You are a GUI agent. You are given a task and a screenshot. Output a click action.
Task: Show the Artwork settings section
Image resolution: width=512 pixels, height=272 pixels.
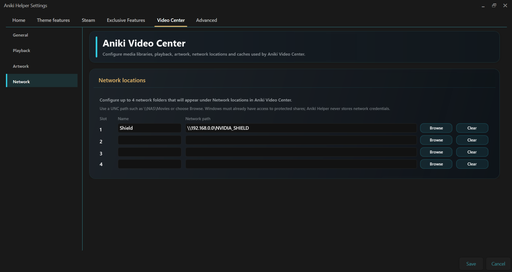(x=42, y=66)
